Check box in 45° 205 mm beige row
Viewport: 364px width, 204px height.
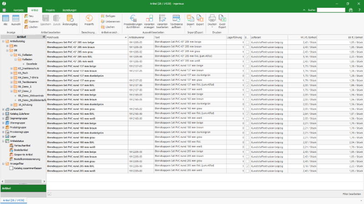[248, 42]
